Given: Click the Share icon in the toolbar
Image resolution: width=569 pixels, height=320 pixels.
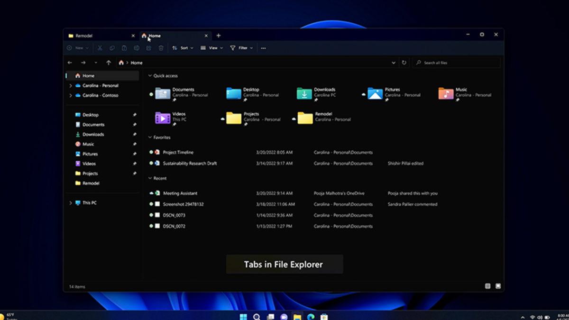Looking at the screenshot, I should coord(148,48).
